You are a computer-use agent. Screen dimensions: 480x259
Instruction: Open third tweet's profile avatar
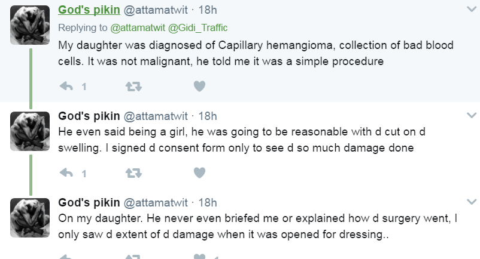(30, 217)
